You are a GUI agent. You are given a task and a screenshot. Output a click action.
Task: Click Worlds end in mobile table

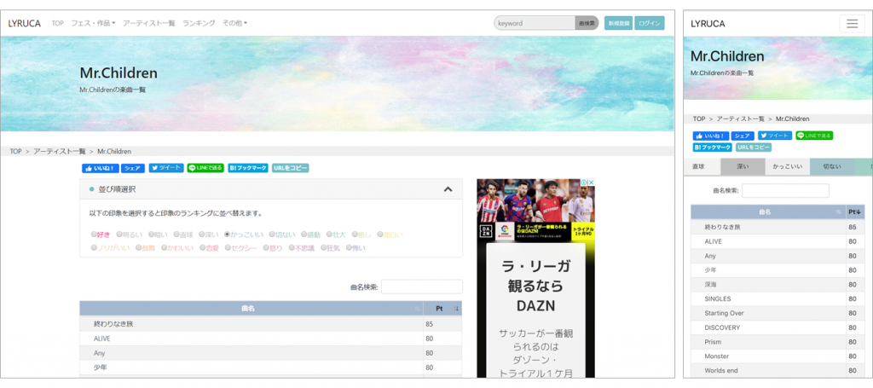click(720, 371)
